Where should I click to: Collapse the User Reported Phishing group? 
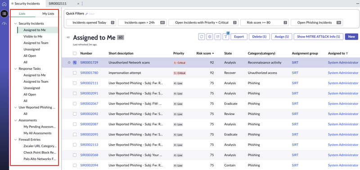(x=16, y=107)
